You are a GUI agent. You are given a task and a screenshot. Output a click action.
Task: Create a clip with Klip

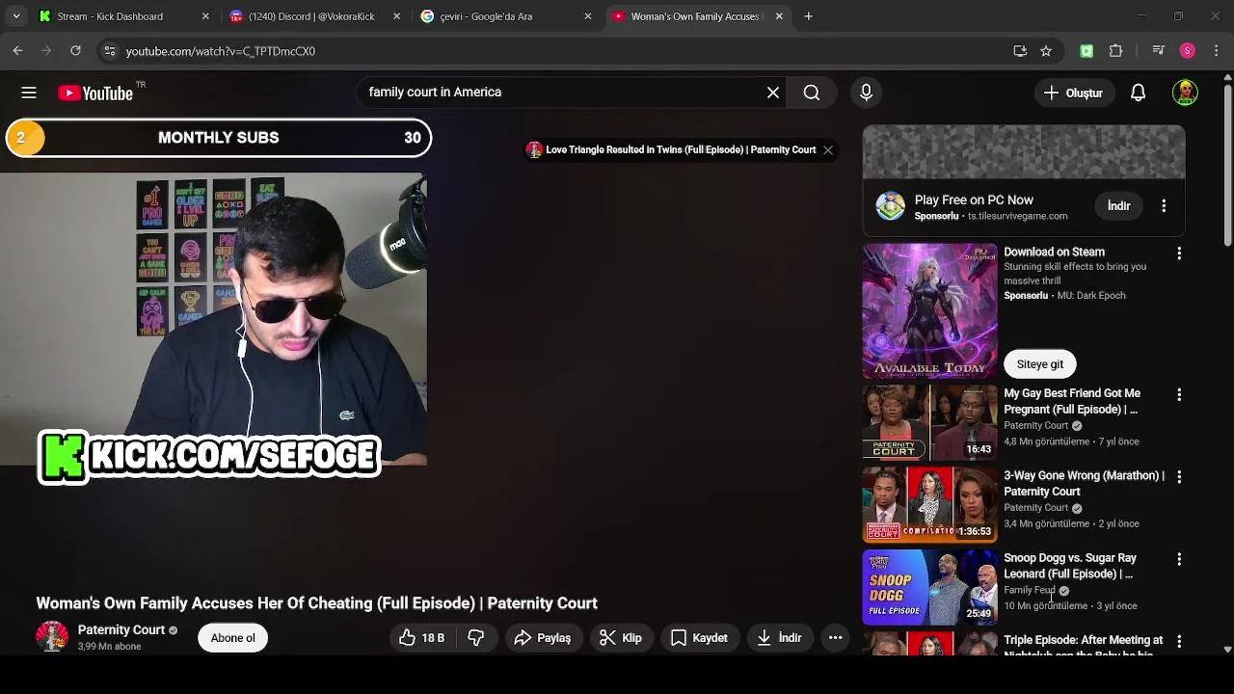pos(620,638)
